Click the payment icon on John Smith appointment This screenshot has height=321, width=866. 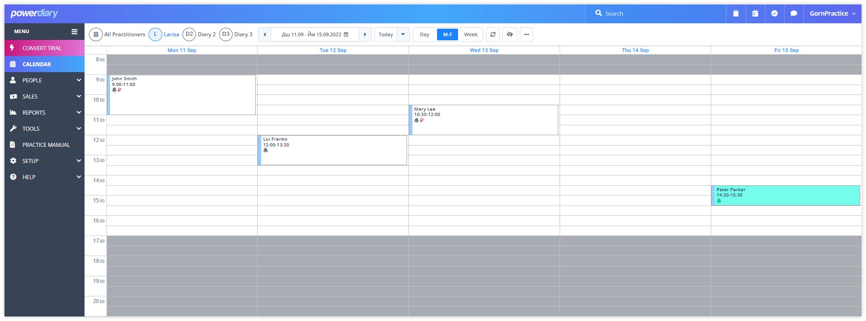119,90
